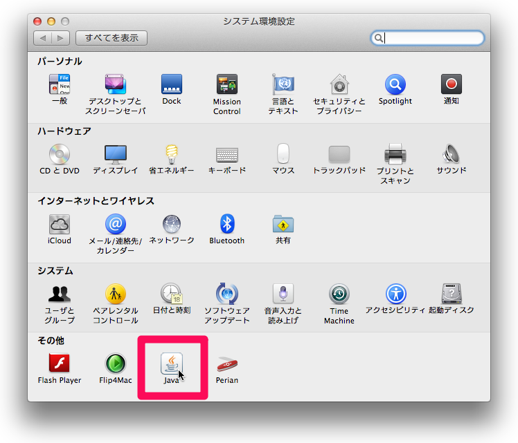Open the ネットワーク (Network) settings
This screenshot has height=443, width=518.
pyautogui.click(x=172, y=224)
